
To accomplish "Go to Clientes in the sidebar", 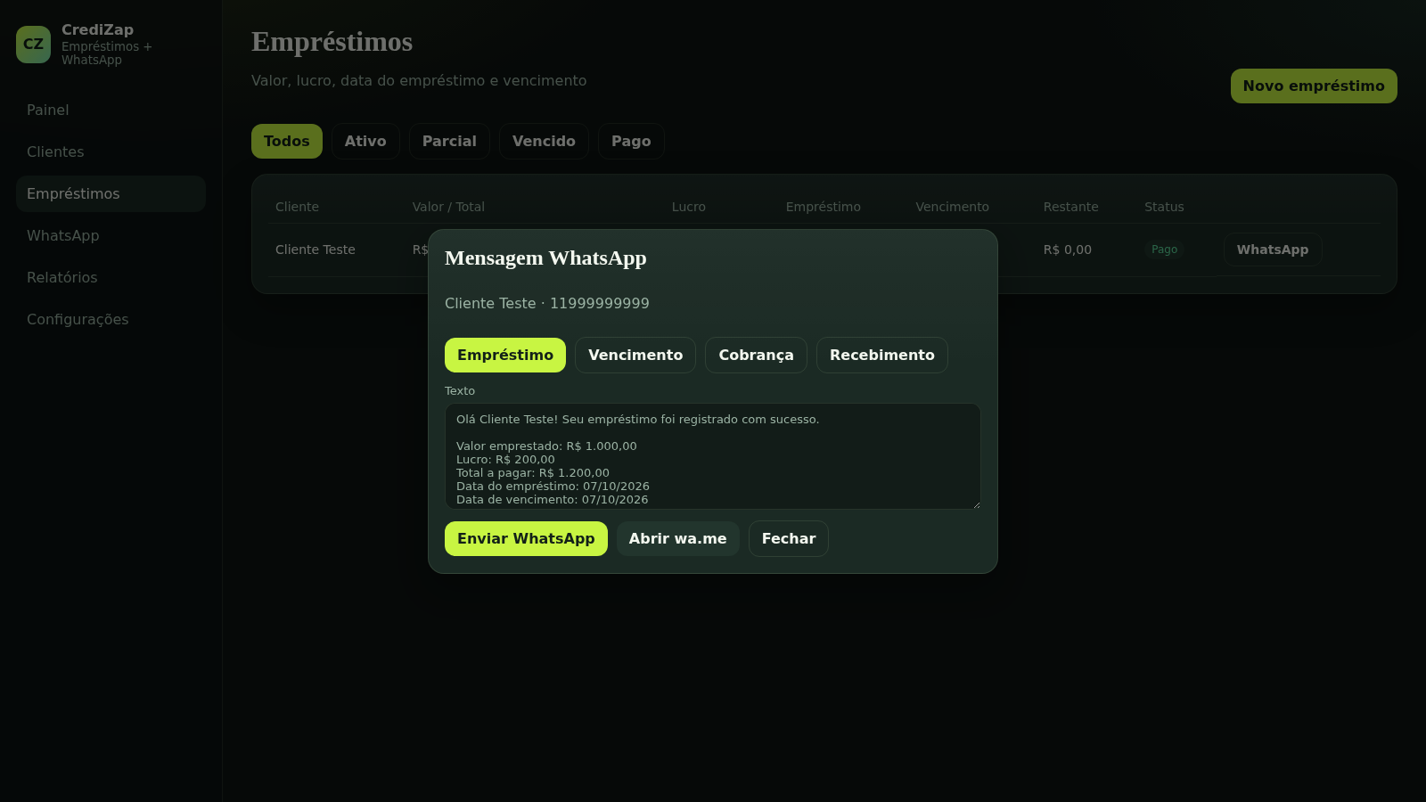I will pos(111,151).
